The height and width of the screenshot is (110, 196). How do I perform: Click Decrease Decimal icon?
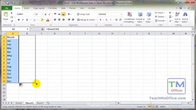[120, 20]
